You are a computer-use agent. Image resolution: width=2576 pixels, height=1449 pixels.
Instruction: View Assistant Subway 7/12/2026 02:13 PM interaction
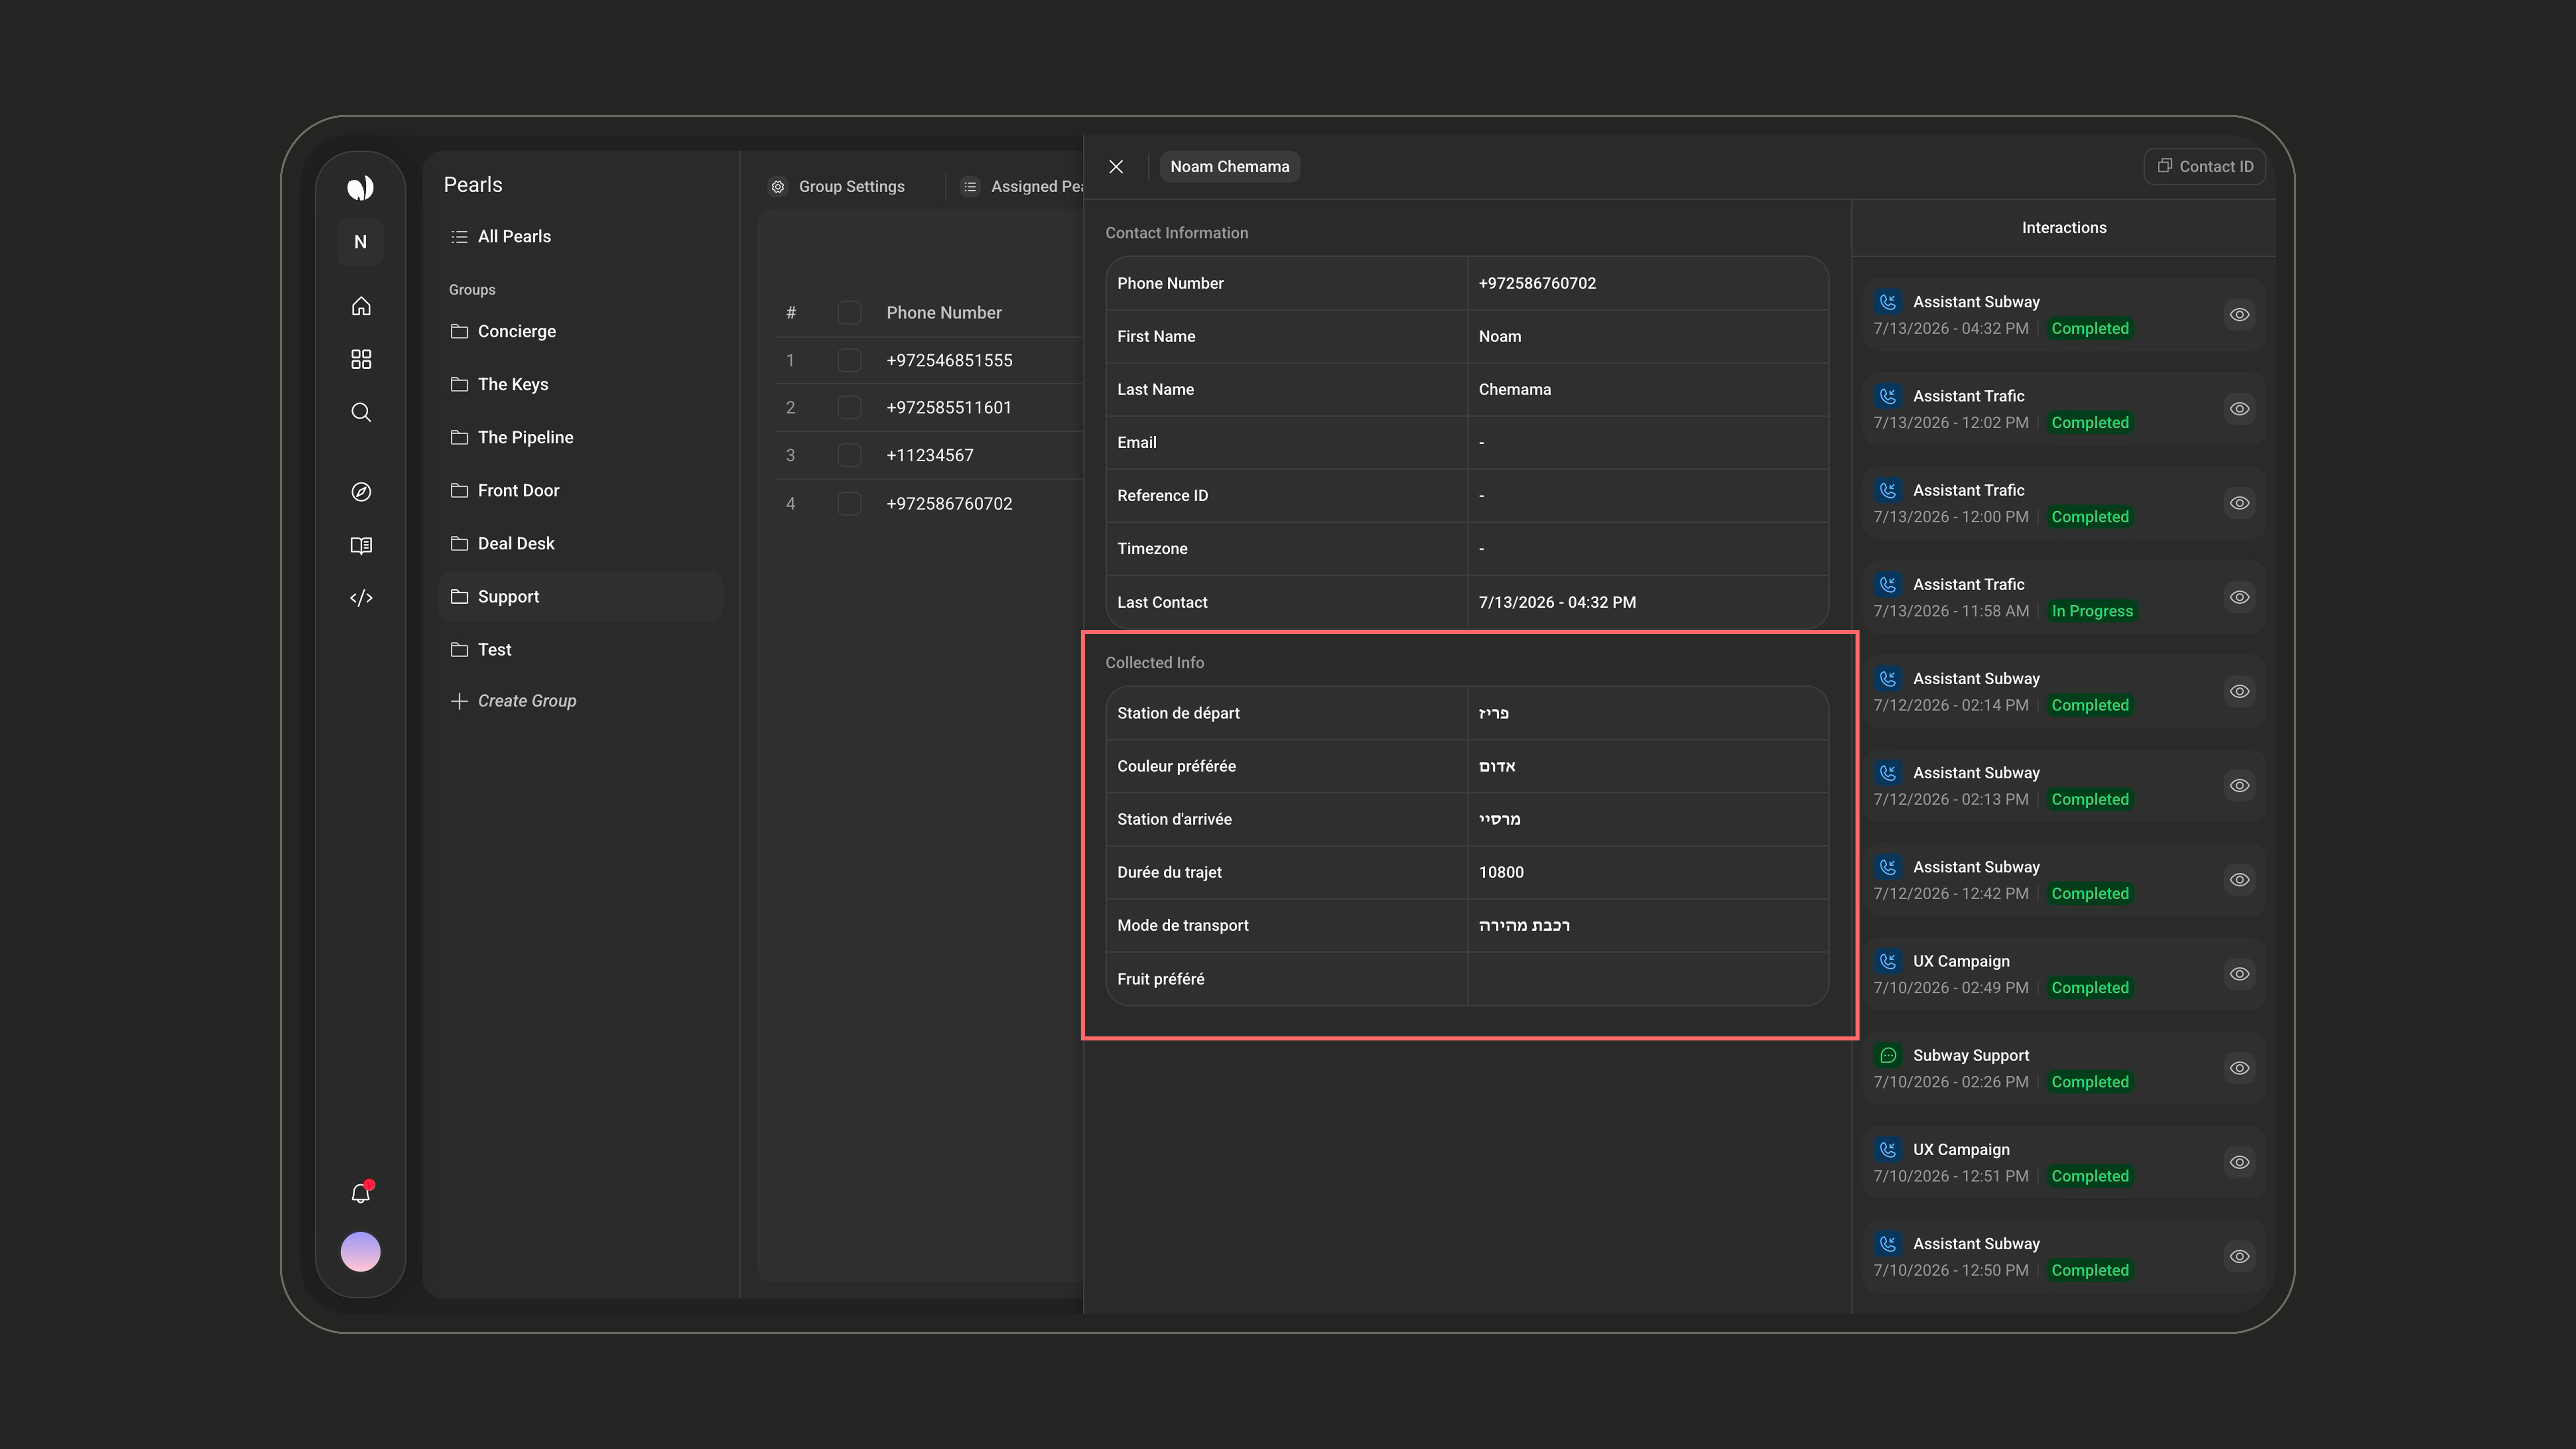[2239, 786]
